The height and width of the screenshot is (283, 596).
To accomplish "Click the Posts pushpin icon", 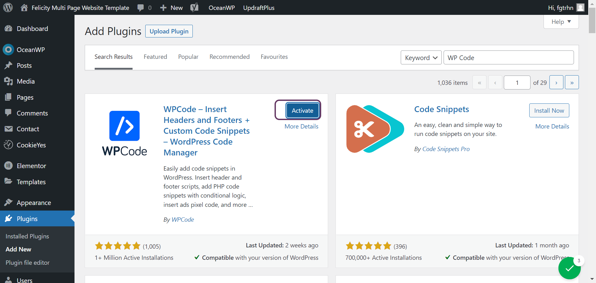I will pyautogui.click(x=8, y=65).
